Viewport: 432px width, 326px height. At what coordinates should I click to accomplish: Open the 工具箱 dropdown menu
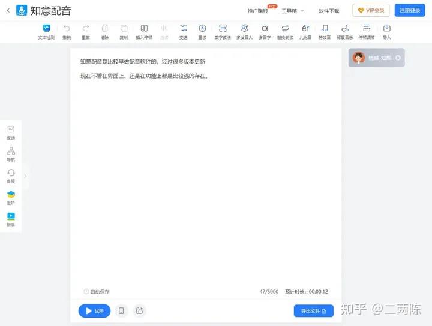293,11
